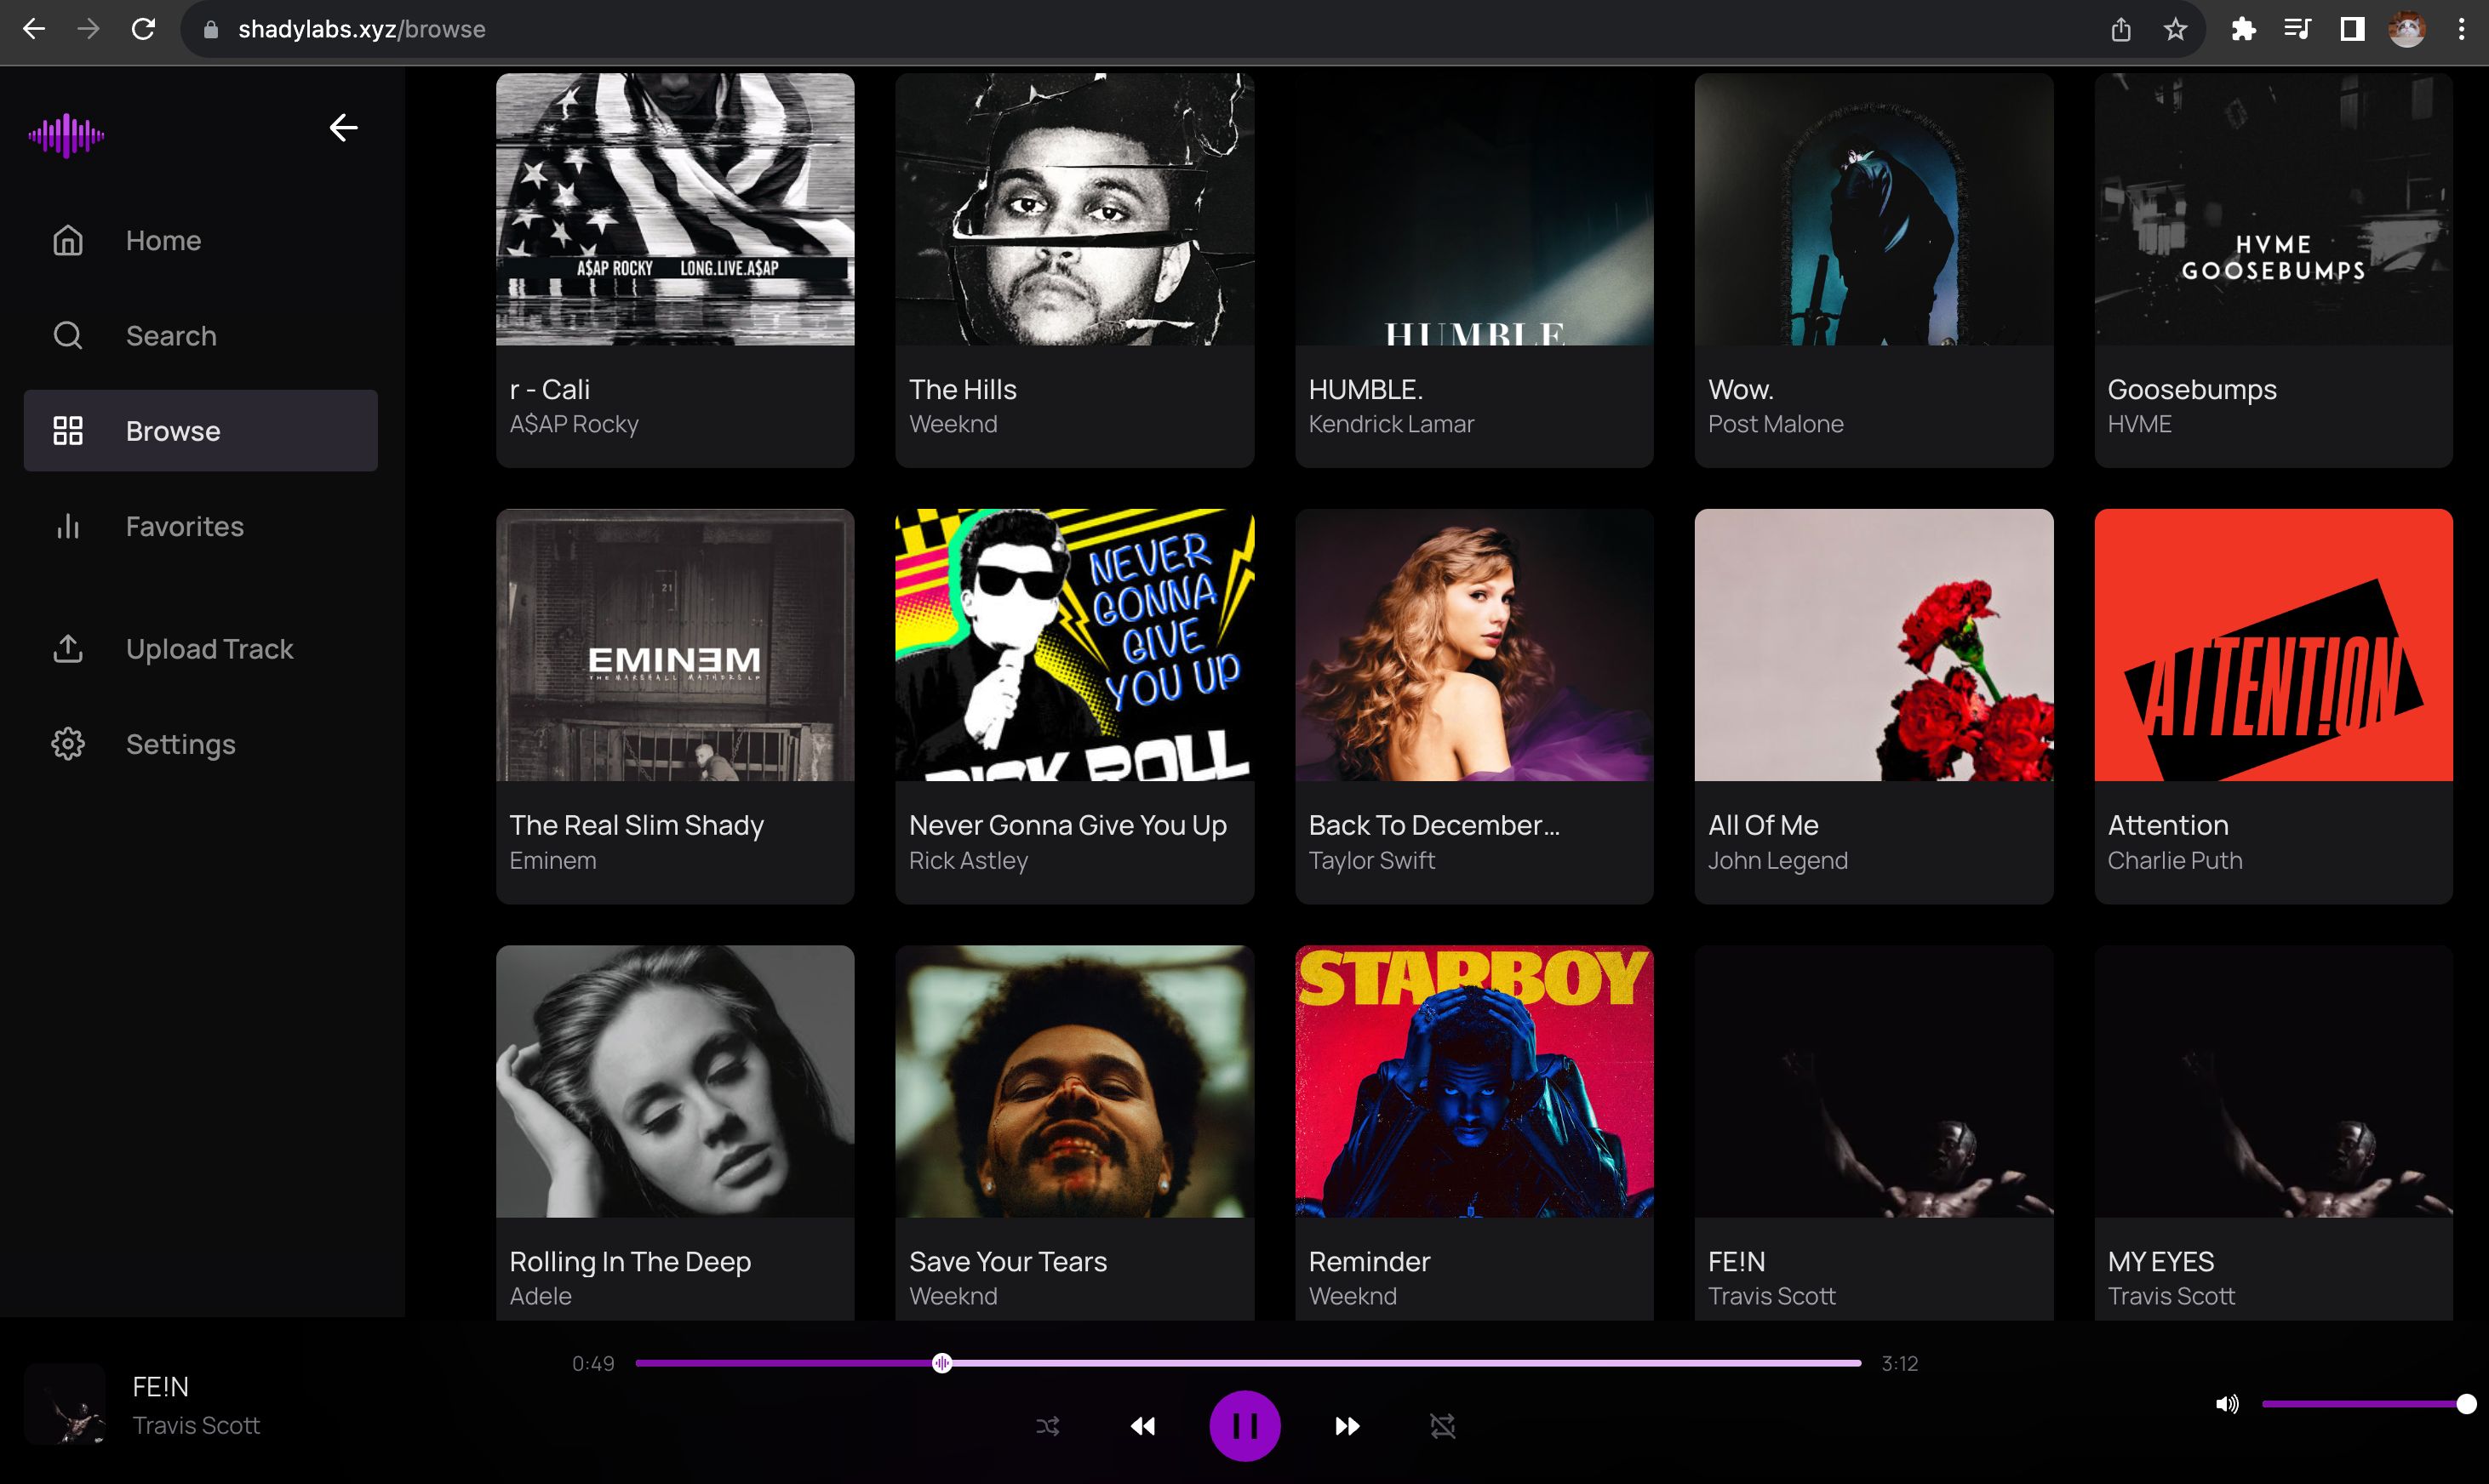
Task: Click the Search magnifier icon in sidebar
Action: 68,335
